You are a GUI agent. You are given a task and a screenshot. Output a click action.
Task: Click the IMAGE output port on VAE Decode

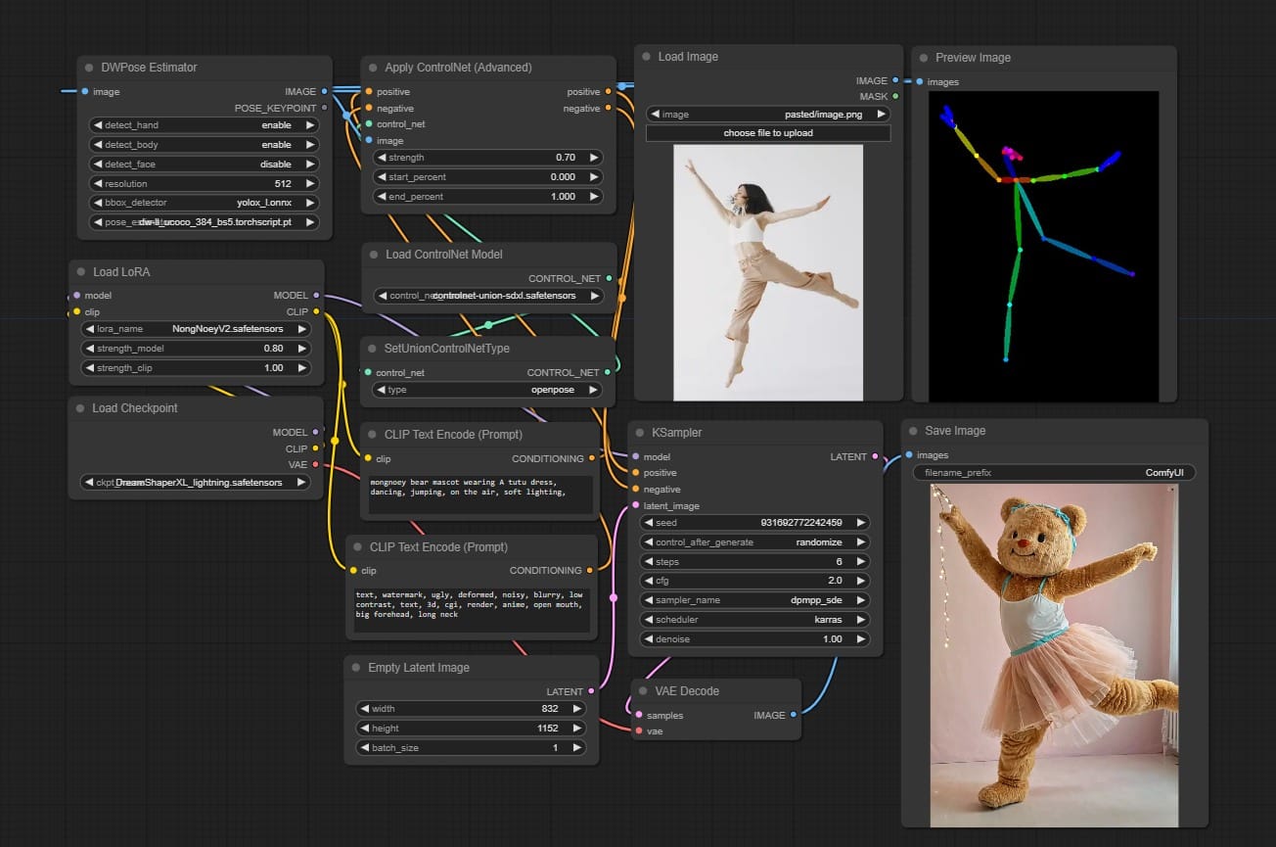click(x=794, y=715)
